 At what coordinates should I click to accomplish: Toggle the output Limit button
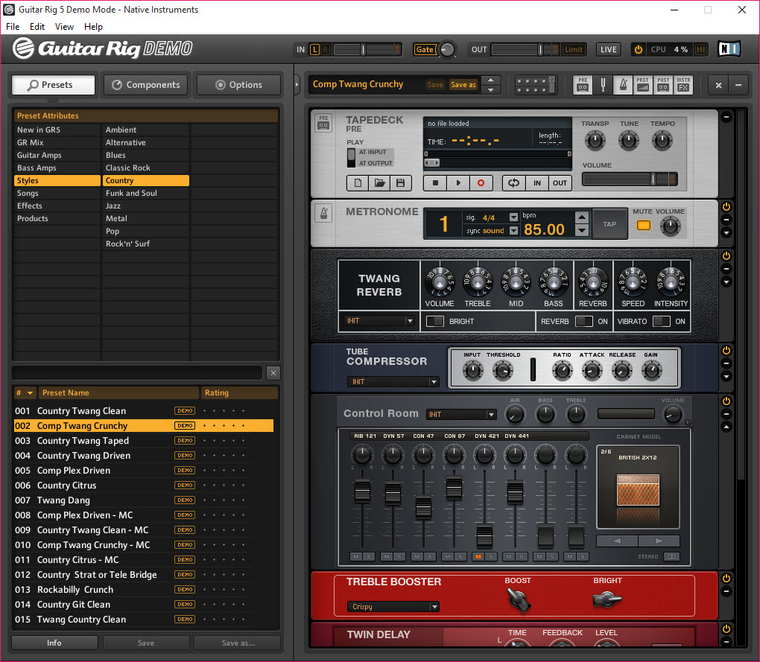click(574, 49)
